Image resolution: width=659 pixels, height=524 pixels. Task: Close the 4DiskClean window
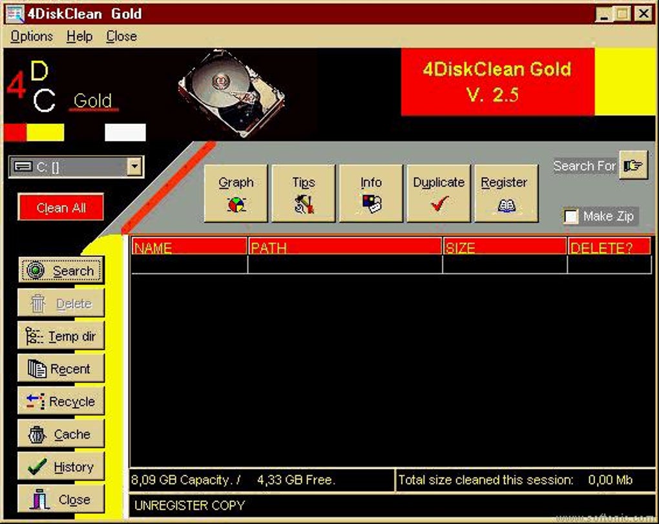click(643, 14)
